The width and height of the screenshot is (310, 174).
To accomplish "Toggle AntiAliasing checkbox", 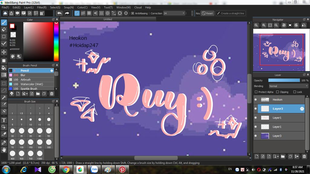I will pyautogui.click(x=133, y=13).
